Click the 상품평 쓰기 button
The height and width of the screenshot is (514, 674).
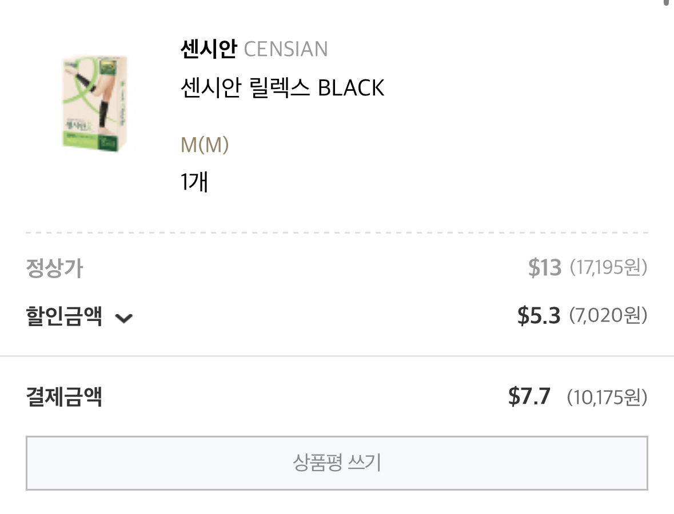pyautogui.click(x=337, y=463)
